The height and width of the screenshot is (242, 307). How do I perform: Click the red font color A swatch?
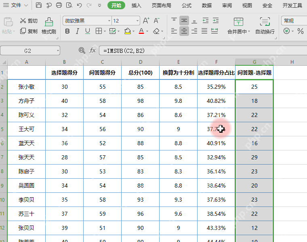click(141, 31)
